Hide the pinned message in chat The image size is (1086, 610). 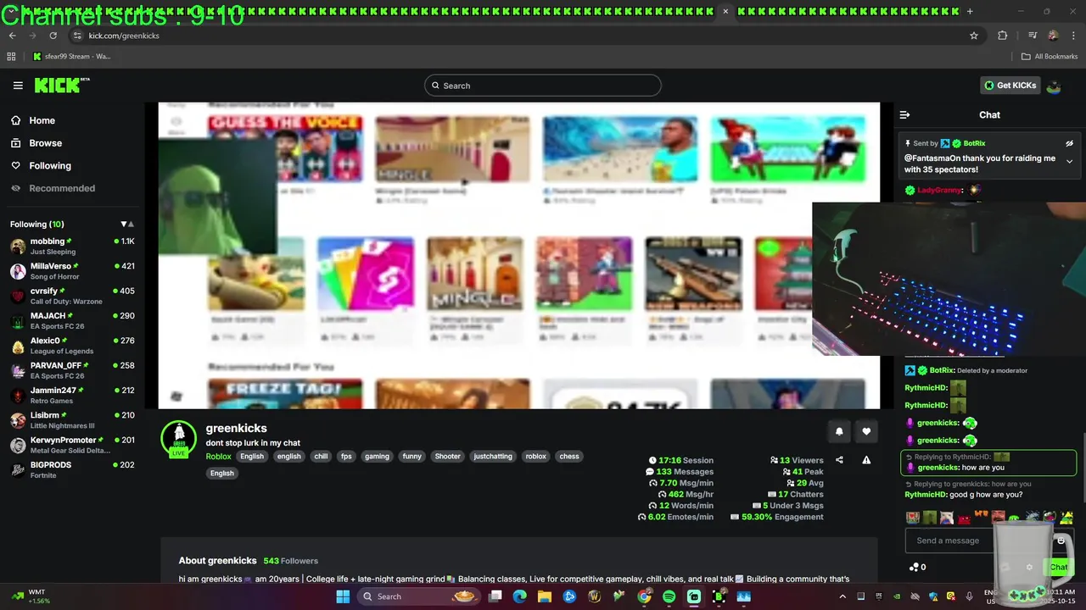click(1069, 143)
